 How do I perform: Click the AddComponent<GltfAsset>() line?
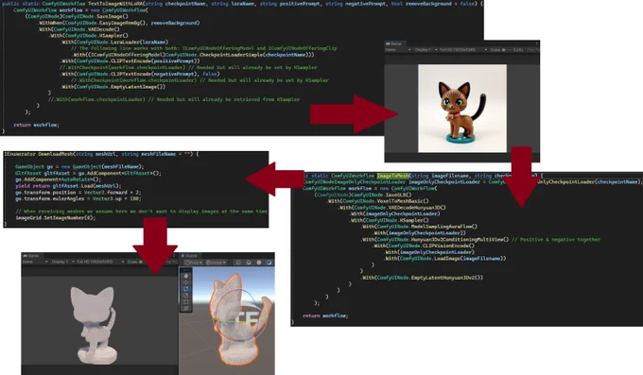tap(88, 173)
